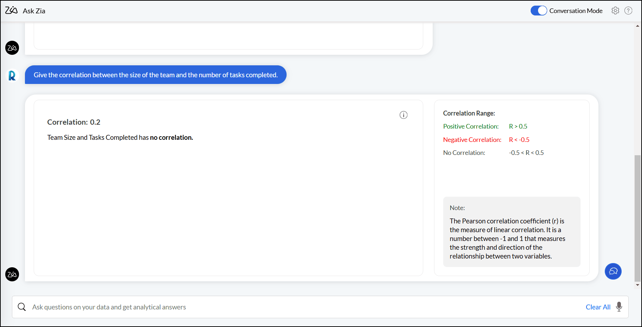Viewport: 642px width, 327px height.
Task: Click the upper Zia avatar in the sidebar
Action: tap(12, 48)
